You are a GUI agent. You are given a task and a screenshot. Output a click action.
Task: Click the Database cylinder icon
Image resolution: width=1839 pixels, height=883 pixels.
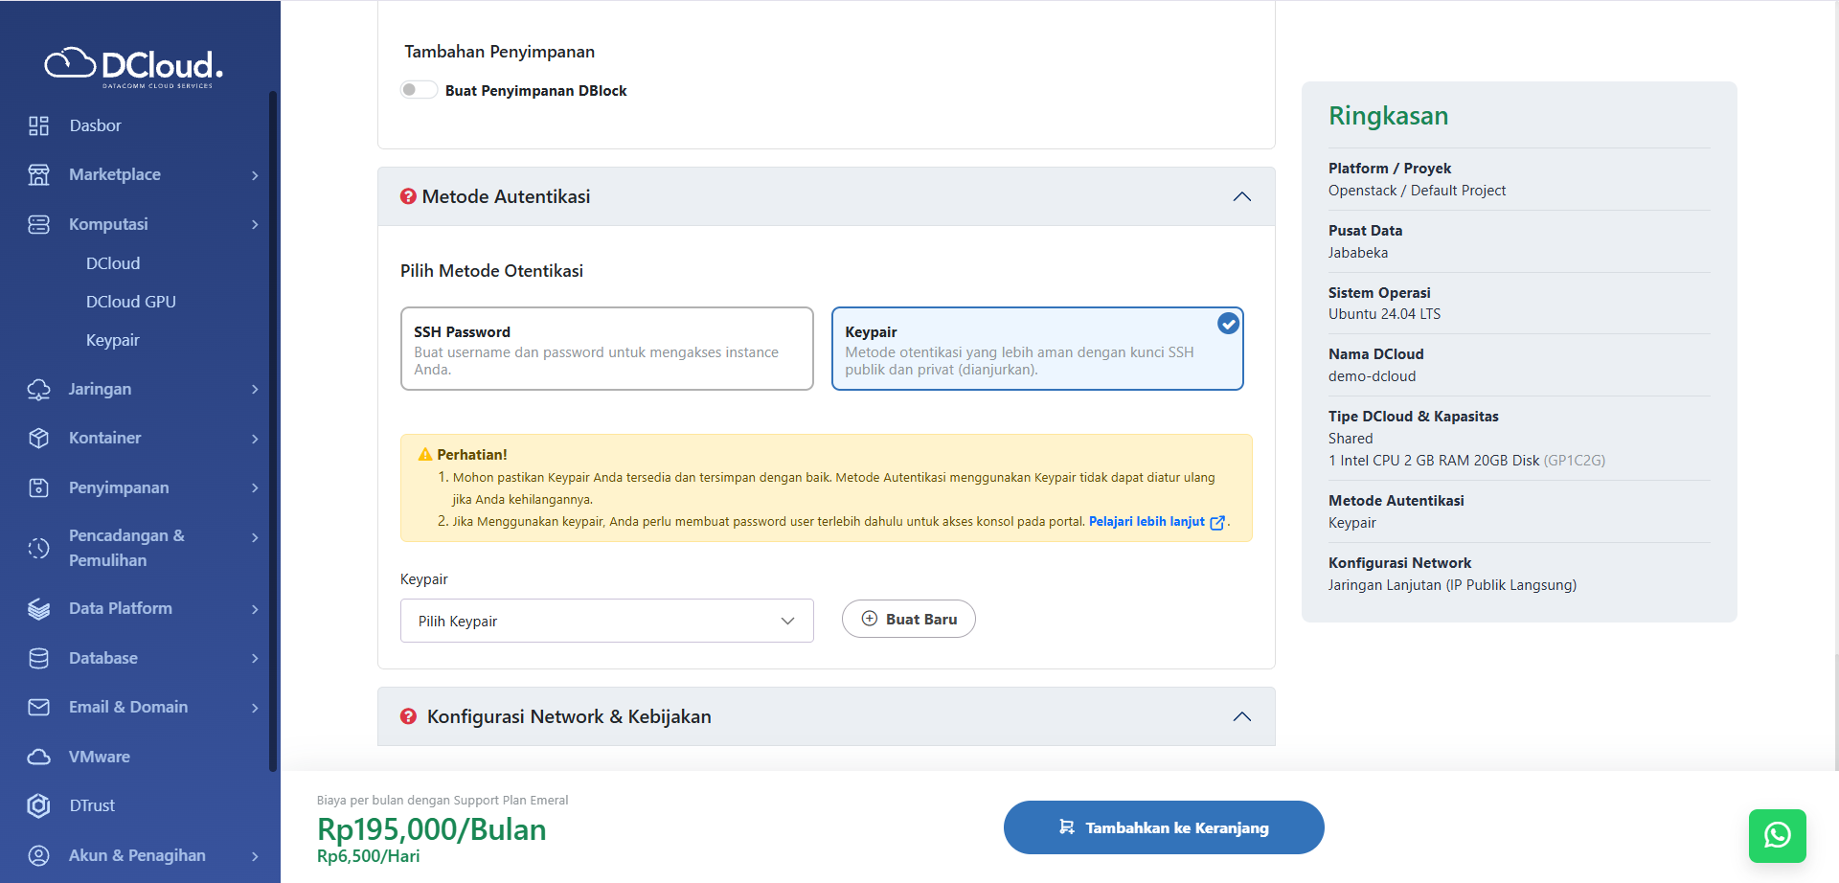coord(38,658)
